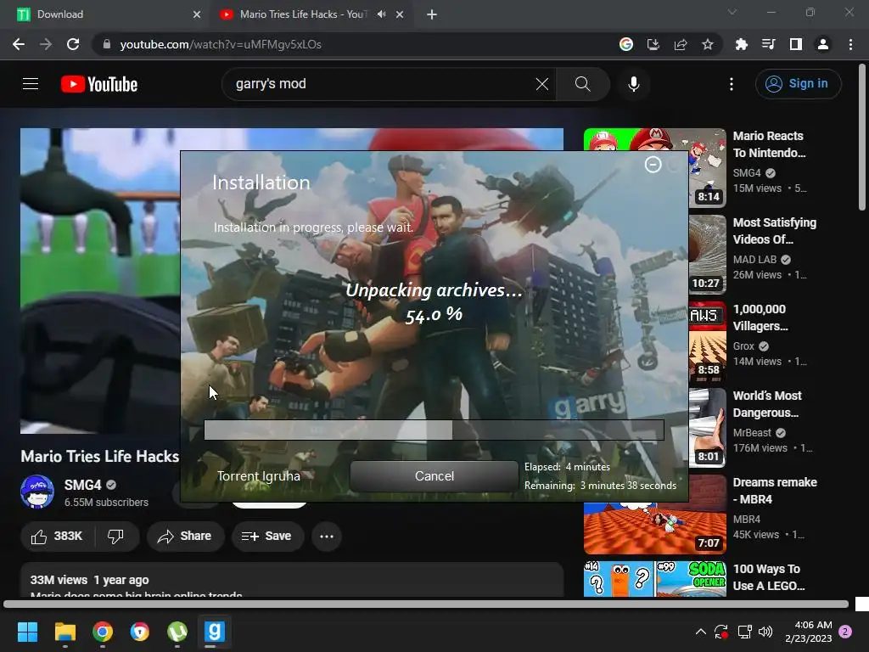Open media controls icon in toolbar
The image size is (869, 652).
coord(769,44)
